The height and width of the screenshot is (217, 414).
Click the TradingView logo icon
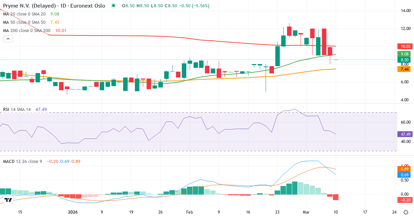9,200
